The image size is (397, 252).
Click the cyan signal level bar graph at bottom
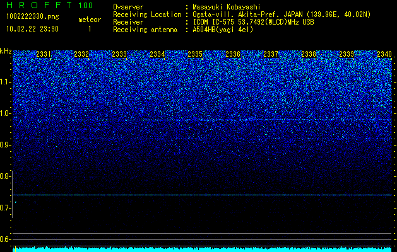pos(202,249)
